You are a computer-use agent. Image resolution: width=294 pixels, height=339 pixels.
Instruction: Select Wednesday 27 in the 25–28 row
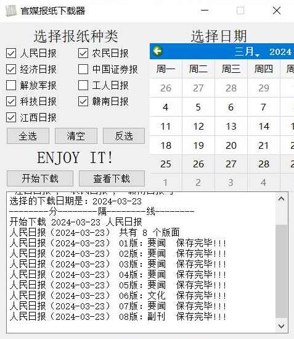[231, 164]
